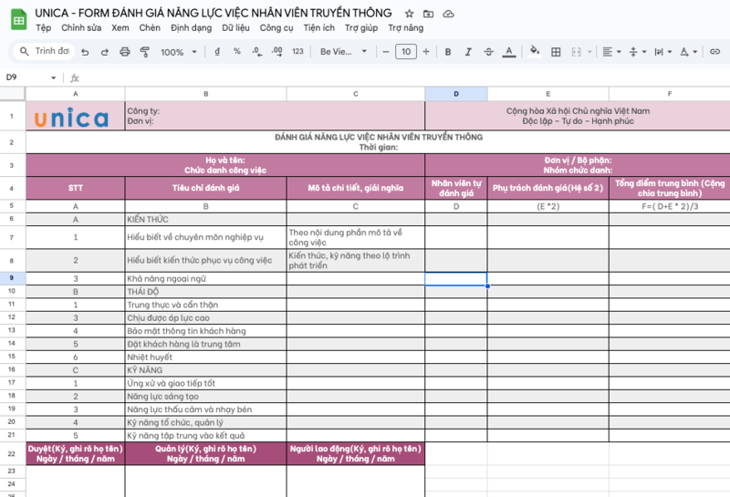The height and width of the screenshot is (497, 730).
Task: Click the document title text
Action: tap(214, 13)
